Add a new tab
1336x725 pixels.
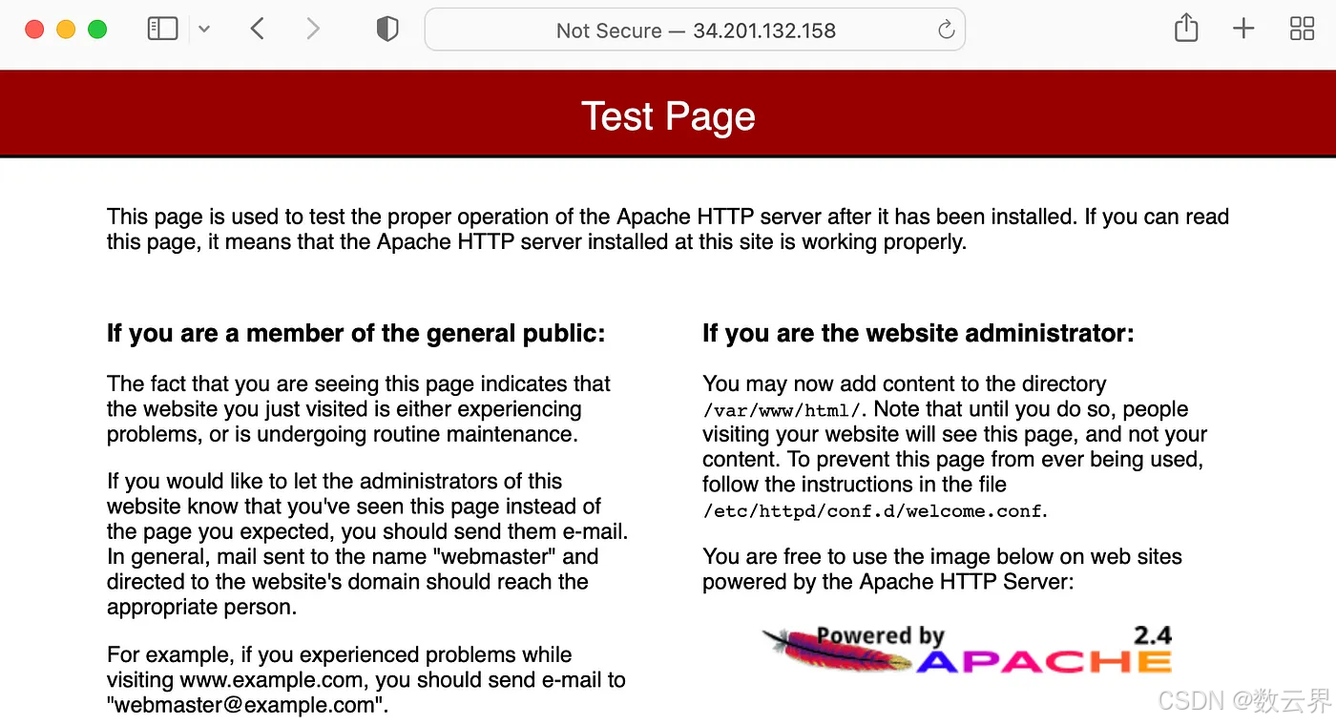(x=1243, y=29)
